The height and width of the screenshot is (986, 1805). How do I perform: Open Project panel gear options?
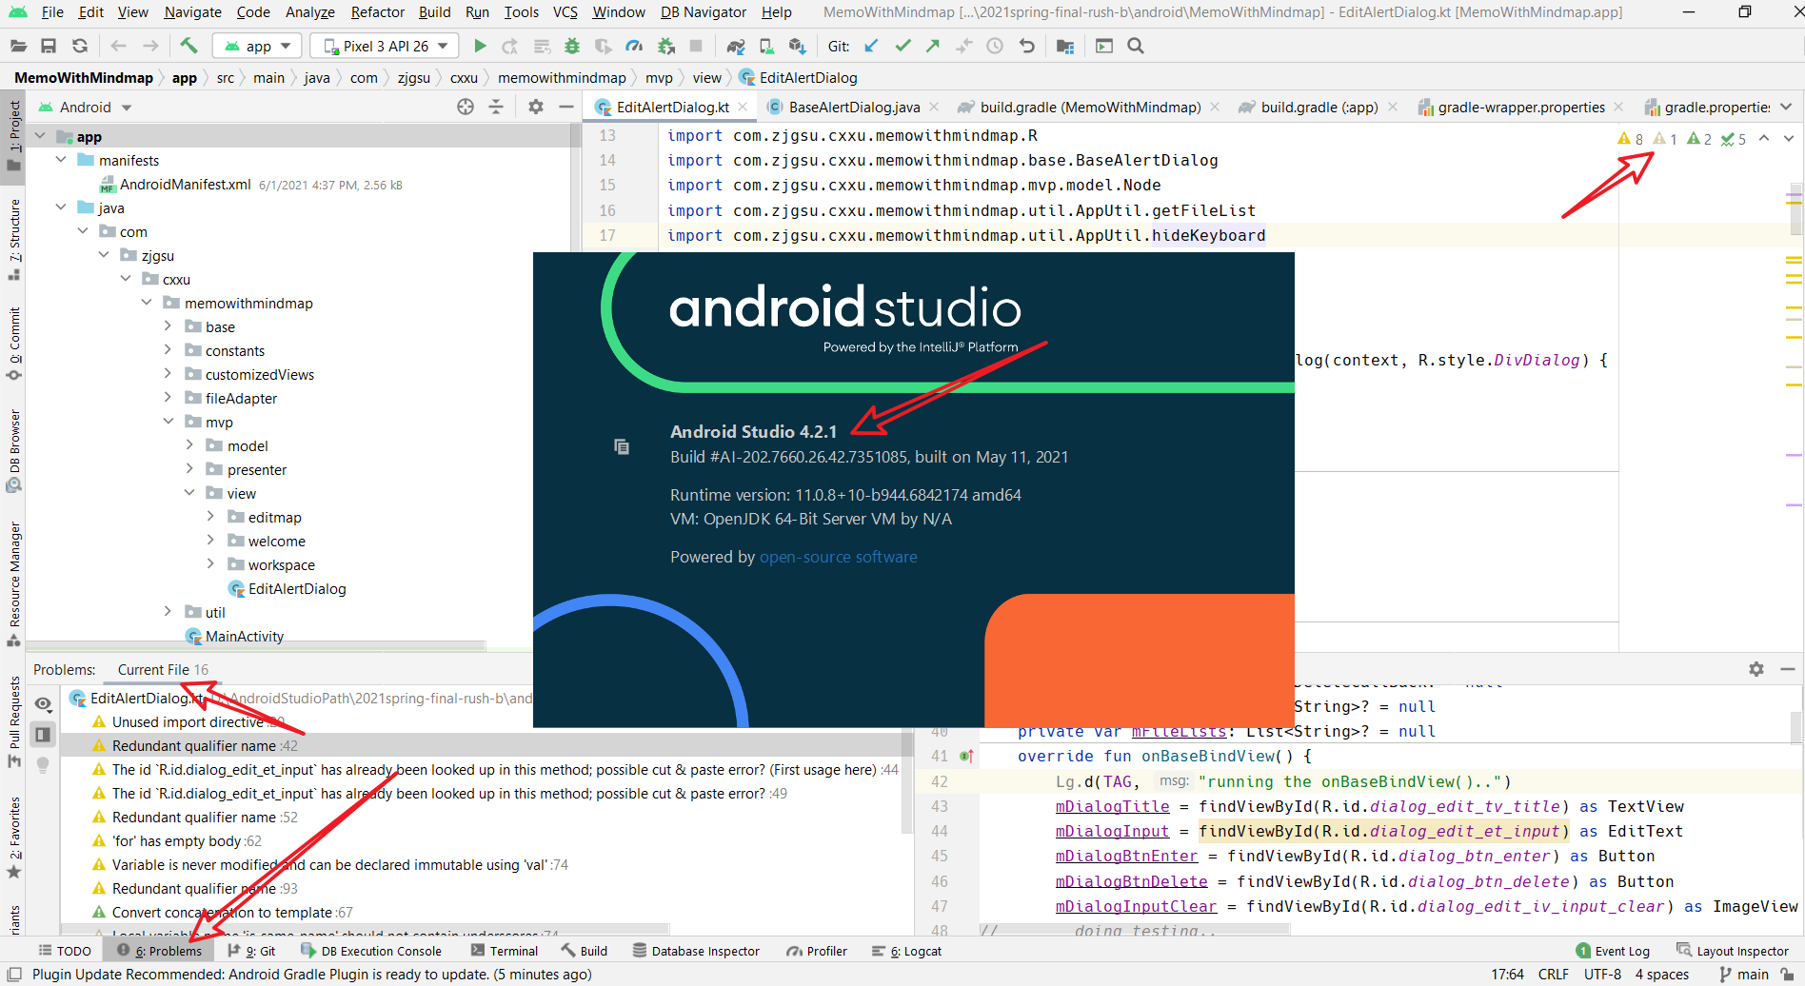536,107
